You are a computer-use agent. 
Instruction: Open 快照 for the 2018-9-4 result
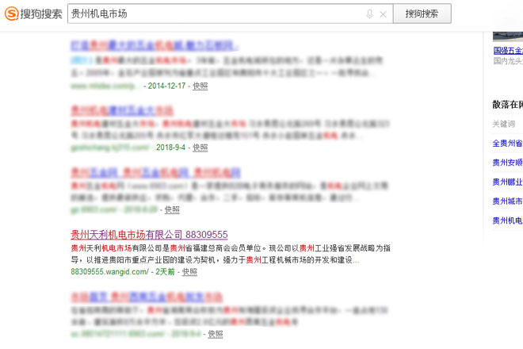point(200,148)
